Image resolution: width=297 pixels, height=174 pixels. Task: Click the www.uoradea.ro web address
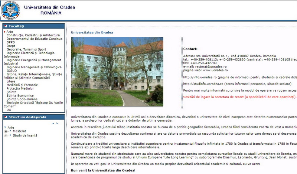[215, 70]
